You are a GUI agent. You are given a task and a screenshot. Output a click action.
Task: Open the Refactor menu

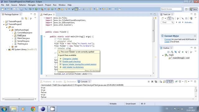click(x=22, y=5)
